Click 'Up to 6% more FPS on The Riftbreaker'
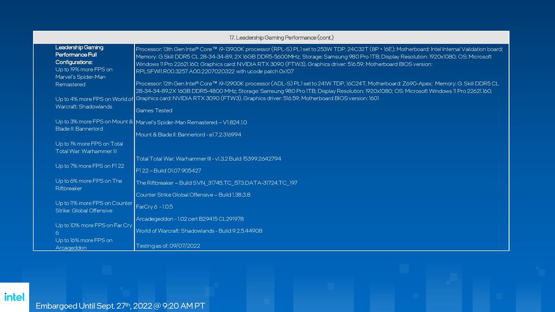Image resolution: width=555 pixels, height=312 pixels. pyautogui.click(x=89, y=185)
